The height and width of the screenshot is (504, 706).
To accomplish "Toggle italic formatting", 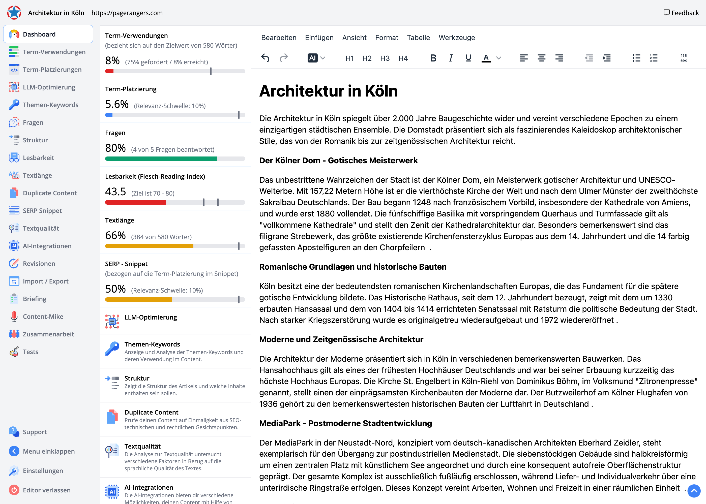I will pyautogui.click(x=451, y=58).
